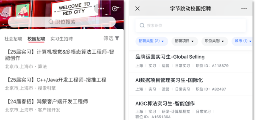Click the 北京市,上海市 · 算法 text

click(x=26, y=67)
